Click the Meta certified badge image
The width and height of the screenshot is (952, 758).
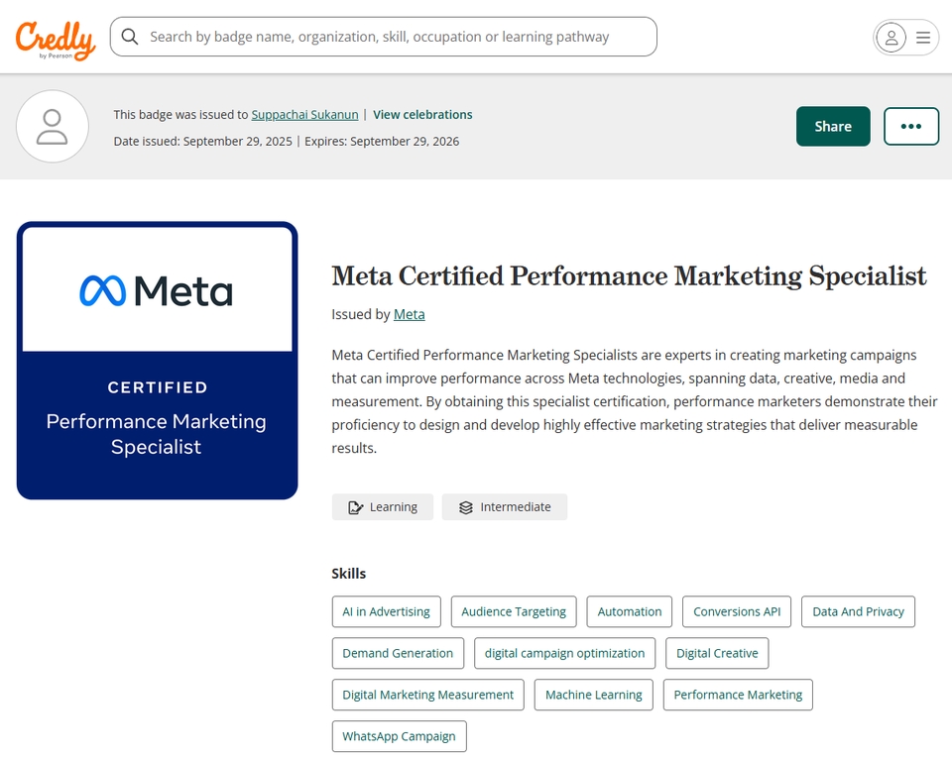coord(157,360)
